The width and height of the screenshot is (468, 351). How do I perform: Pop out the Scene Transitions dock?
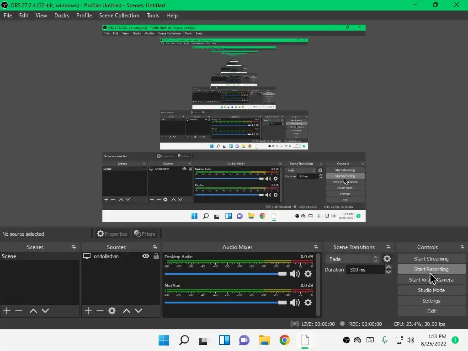[388, 247]
